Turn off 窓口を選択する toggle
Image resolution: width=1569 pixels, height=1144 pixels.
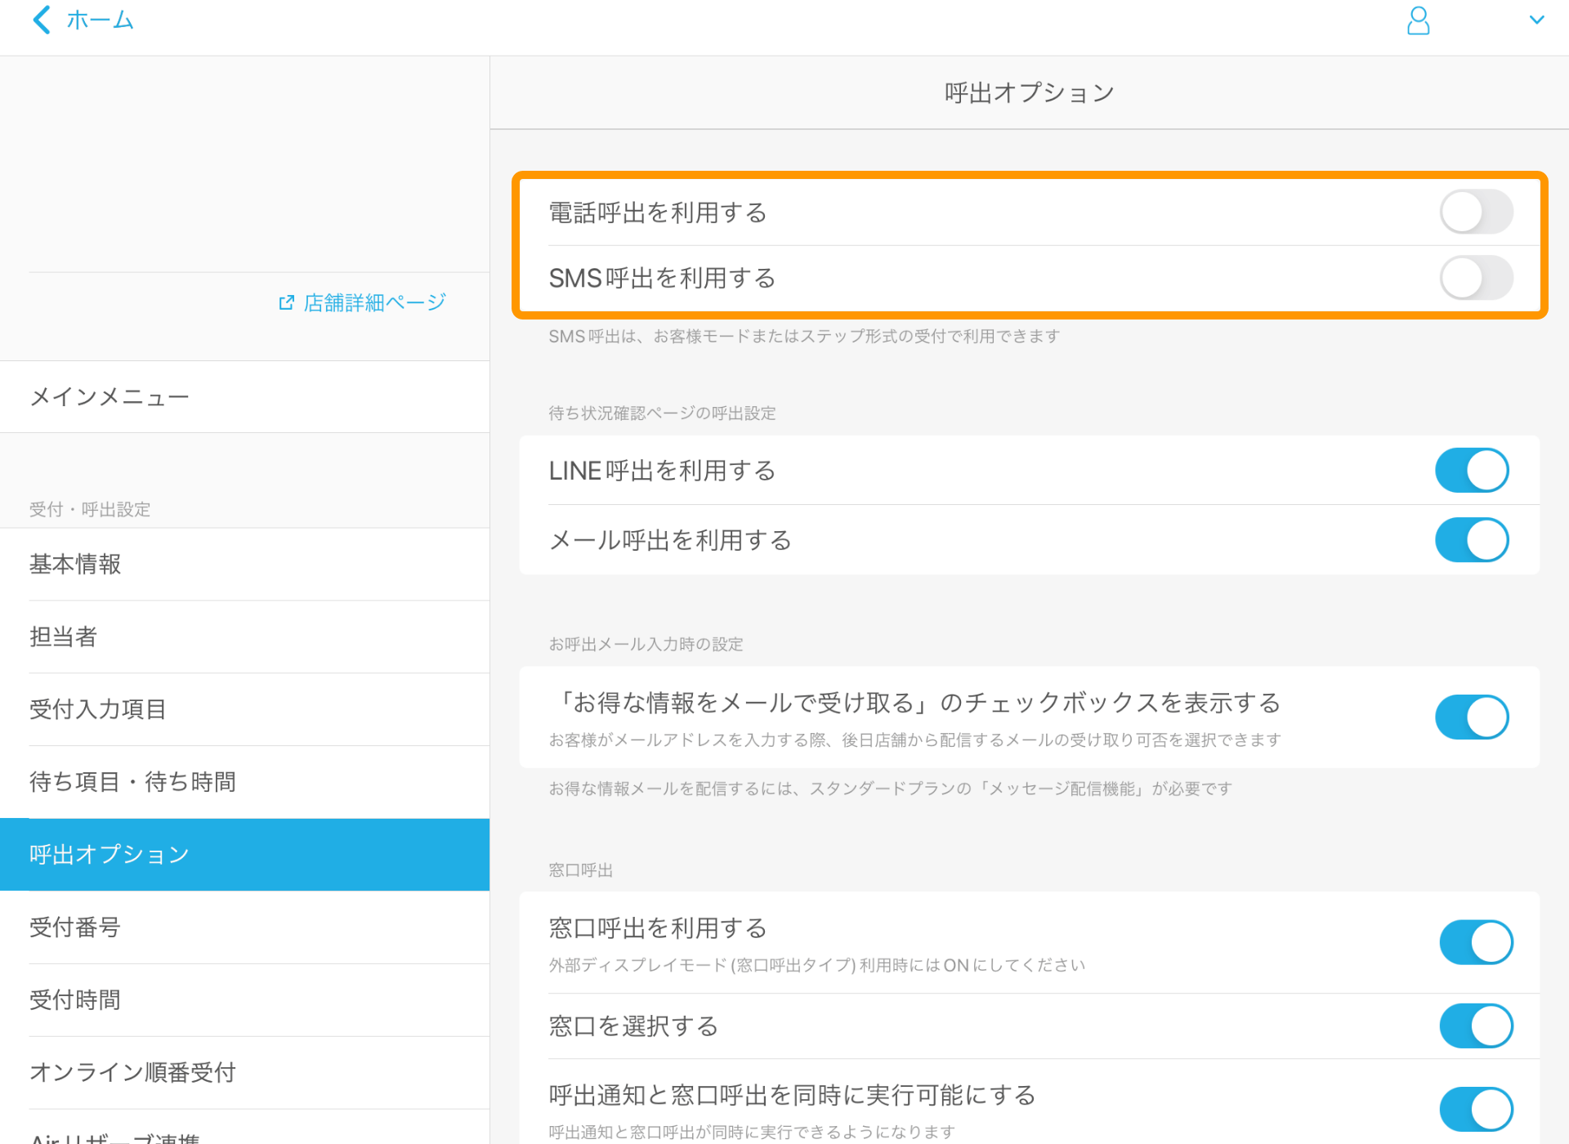(1475, 1026)
